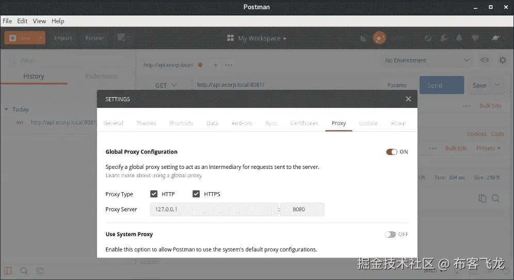Click the copy response icon
514x280 pixels.
point(482,198)
